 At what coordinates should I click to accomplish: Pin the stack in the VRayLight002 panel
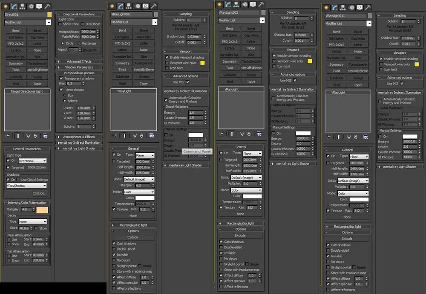point(222,134)
